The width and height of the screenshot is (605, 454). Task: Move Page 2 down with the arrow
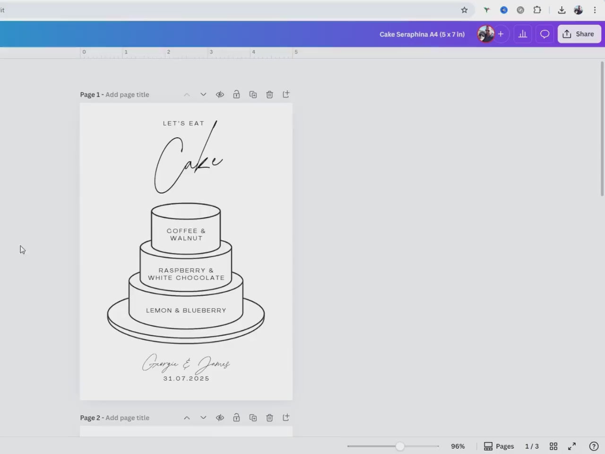(x=203, y=418)
